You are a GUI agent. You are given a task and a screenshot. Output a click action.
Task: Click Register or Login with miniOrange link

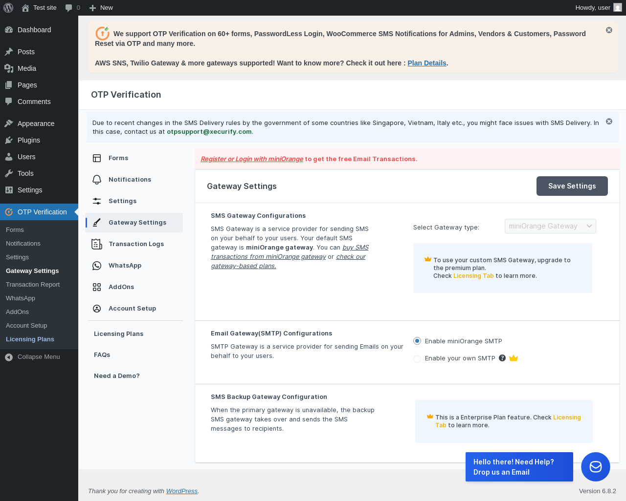coord(252,159)
